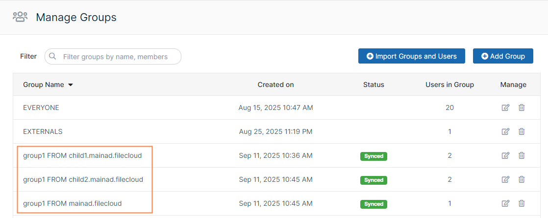548x218 pixels.
Task: Open edit for group1 FROM mainad.filecloud
Action: (x=505, y=203)
